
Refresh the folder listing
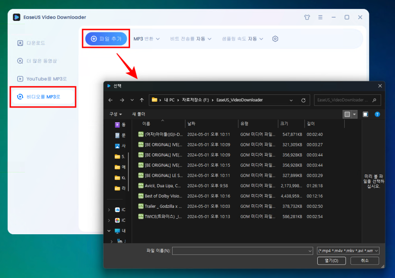point(303,100)
